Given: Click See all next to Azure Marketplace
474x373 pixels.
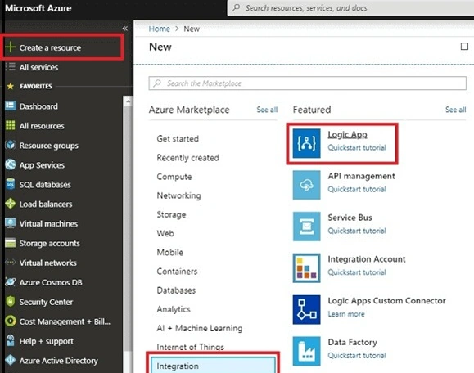Looking at the screenshot, I should [267, 110].
